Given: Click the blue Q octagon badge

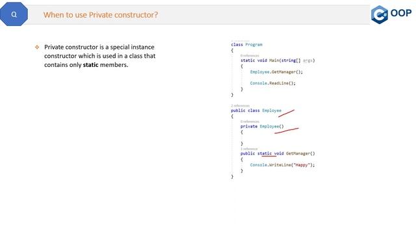Looking at the screenshot, I should 14,14.
